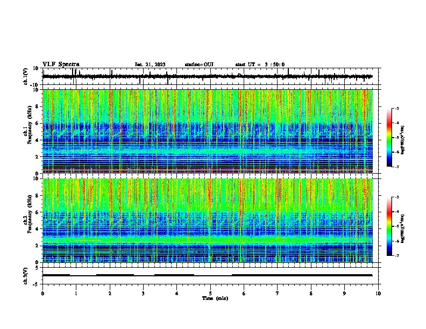The width and height of the screenshot is (426, 329).
Task: Click time axis tick label "6"
Action: pyautogui.click(x=244, y=294)
